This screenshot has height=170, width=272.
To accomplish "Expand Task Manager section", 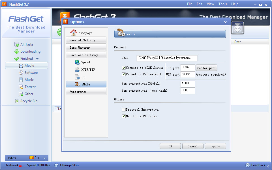I will [x=86, y=48].
